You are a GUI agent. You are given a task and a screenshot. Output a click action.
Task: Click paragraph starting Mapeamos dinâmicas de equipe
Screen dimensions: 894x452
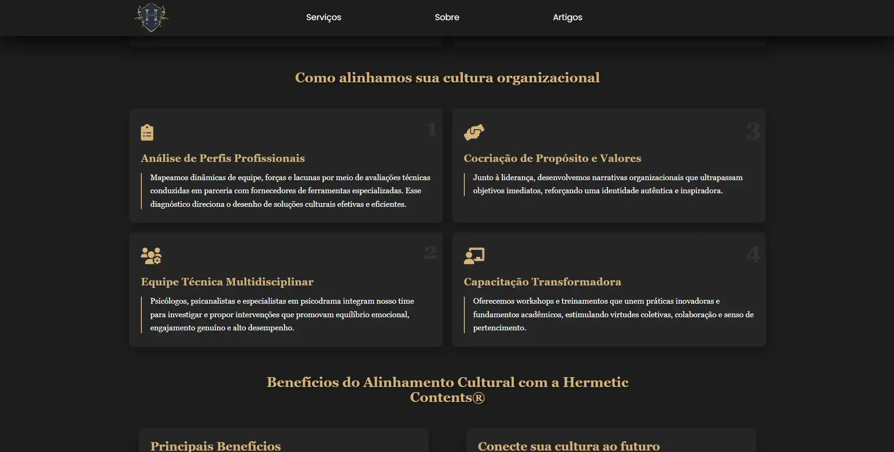[x=290, y=191]
